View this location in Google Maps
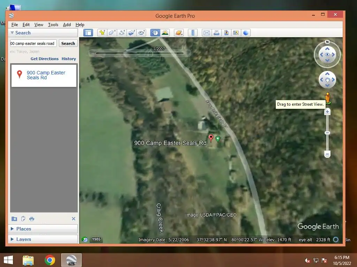This screenshot has width=357, height=267. coord(236,33)
